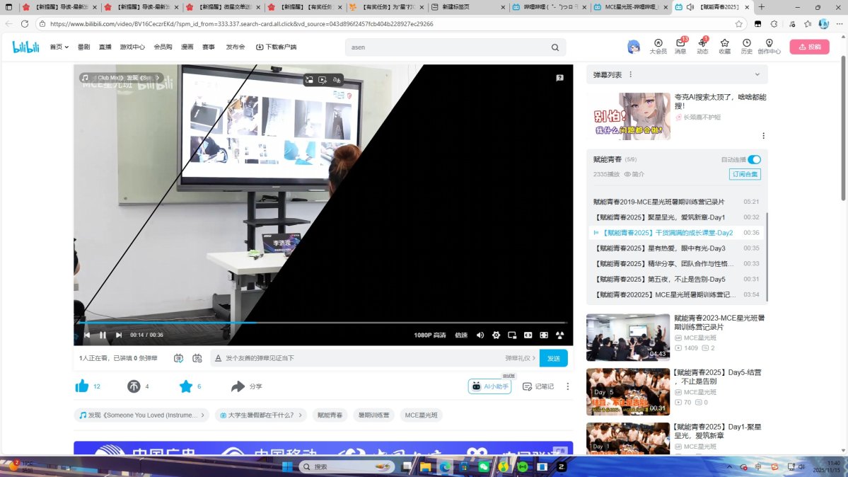The height and width of the screenshot is (477, 848).
Task: Open the 1080P 高清 quality menu
Action: (x=429, y=335)
